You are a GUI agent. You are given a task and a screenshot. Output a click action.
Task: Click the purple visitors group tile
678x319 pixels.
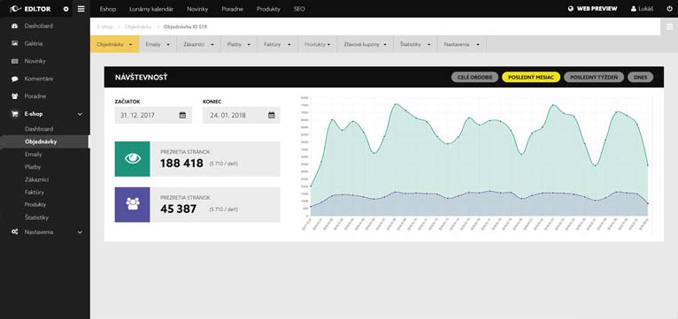[x=132, y=205]
